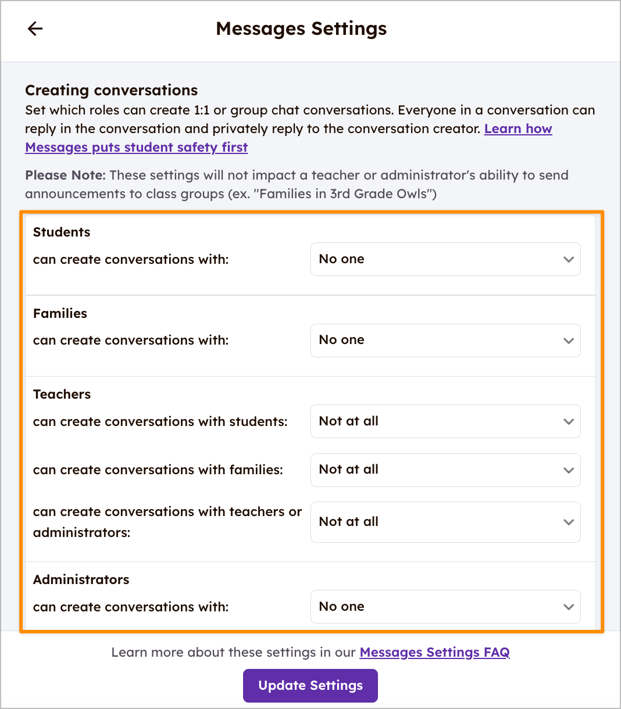621x709 pixels.
Task: Open the Messages Settings FAQ link
Action: point(434,653)
